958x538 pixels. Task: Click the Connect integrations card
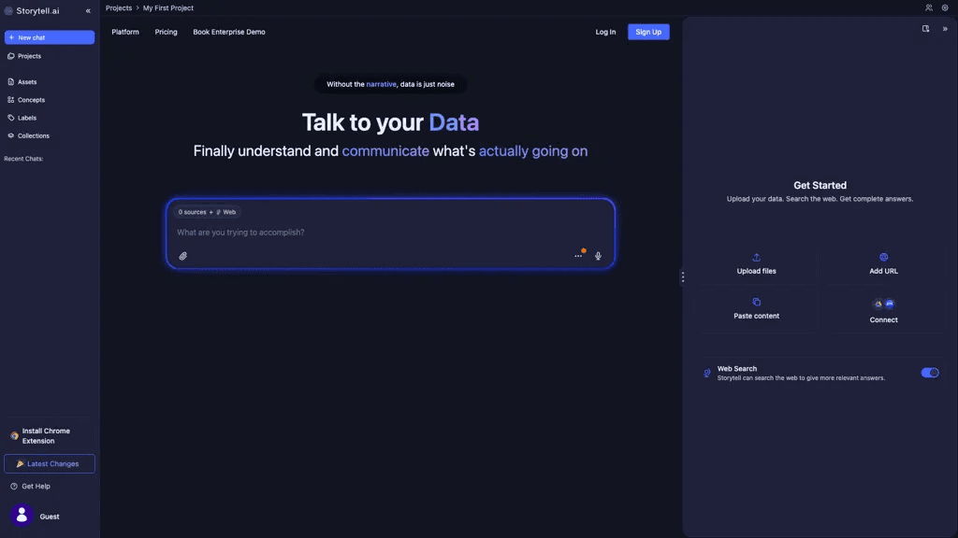(883, 311)
